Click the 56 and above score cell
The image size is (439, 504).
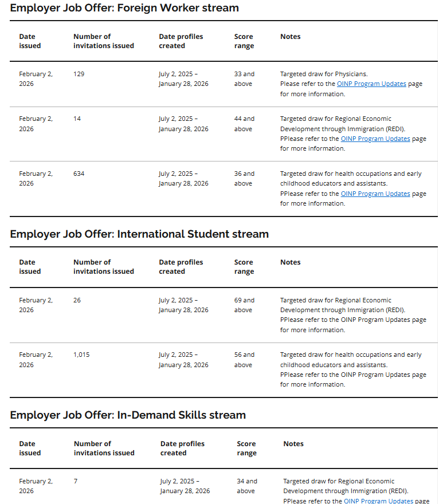(x=244, y=360)
